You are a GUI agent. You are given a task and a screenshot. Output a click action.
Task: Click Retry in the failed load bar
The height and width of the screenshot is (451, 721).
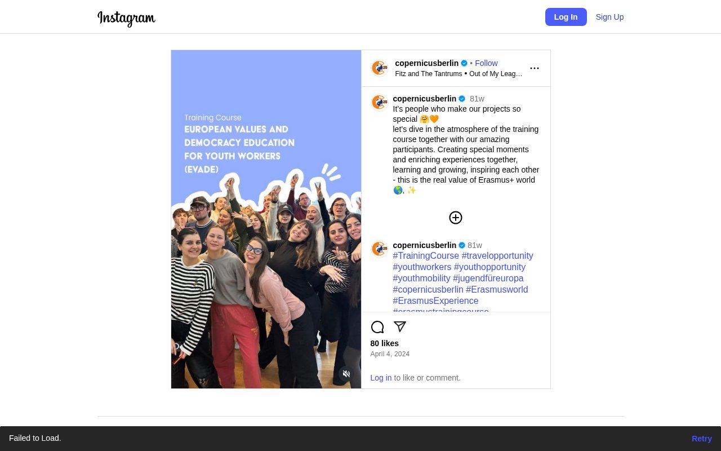tap(701, 439)
